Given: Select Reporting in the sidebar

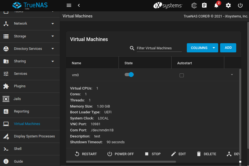Looking at the screenshot, I should click(22, 111).
